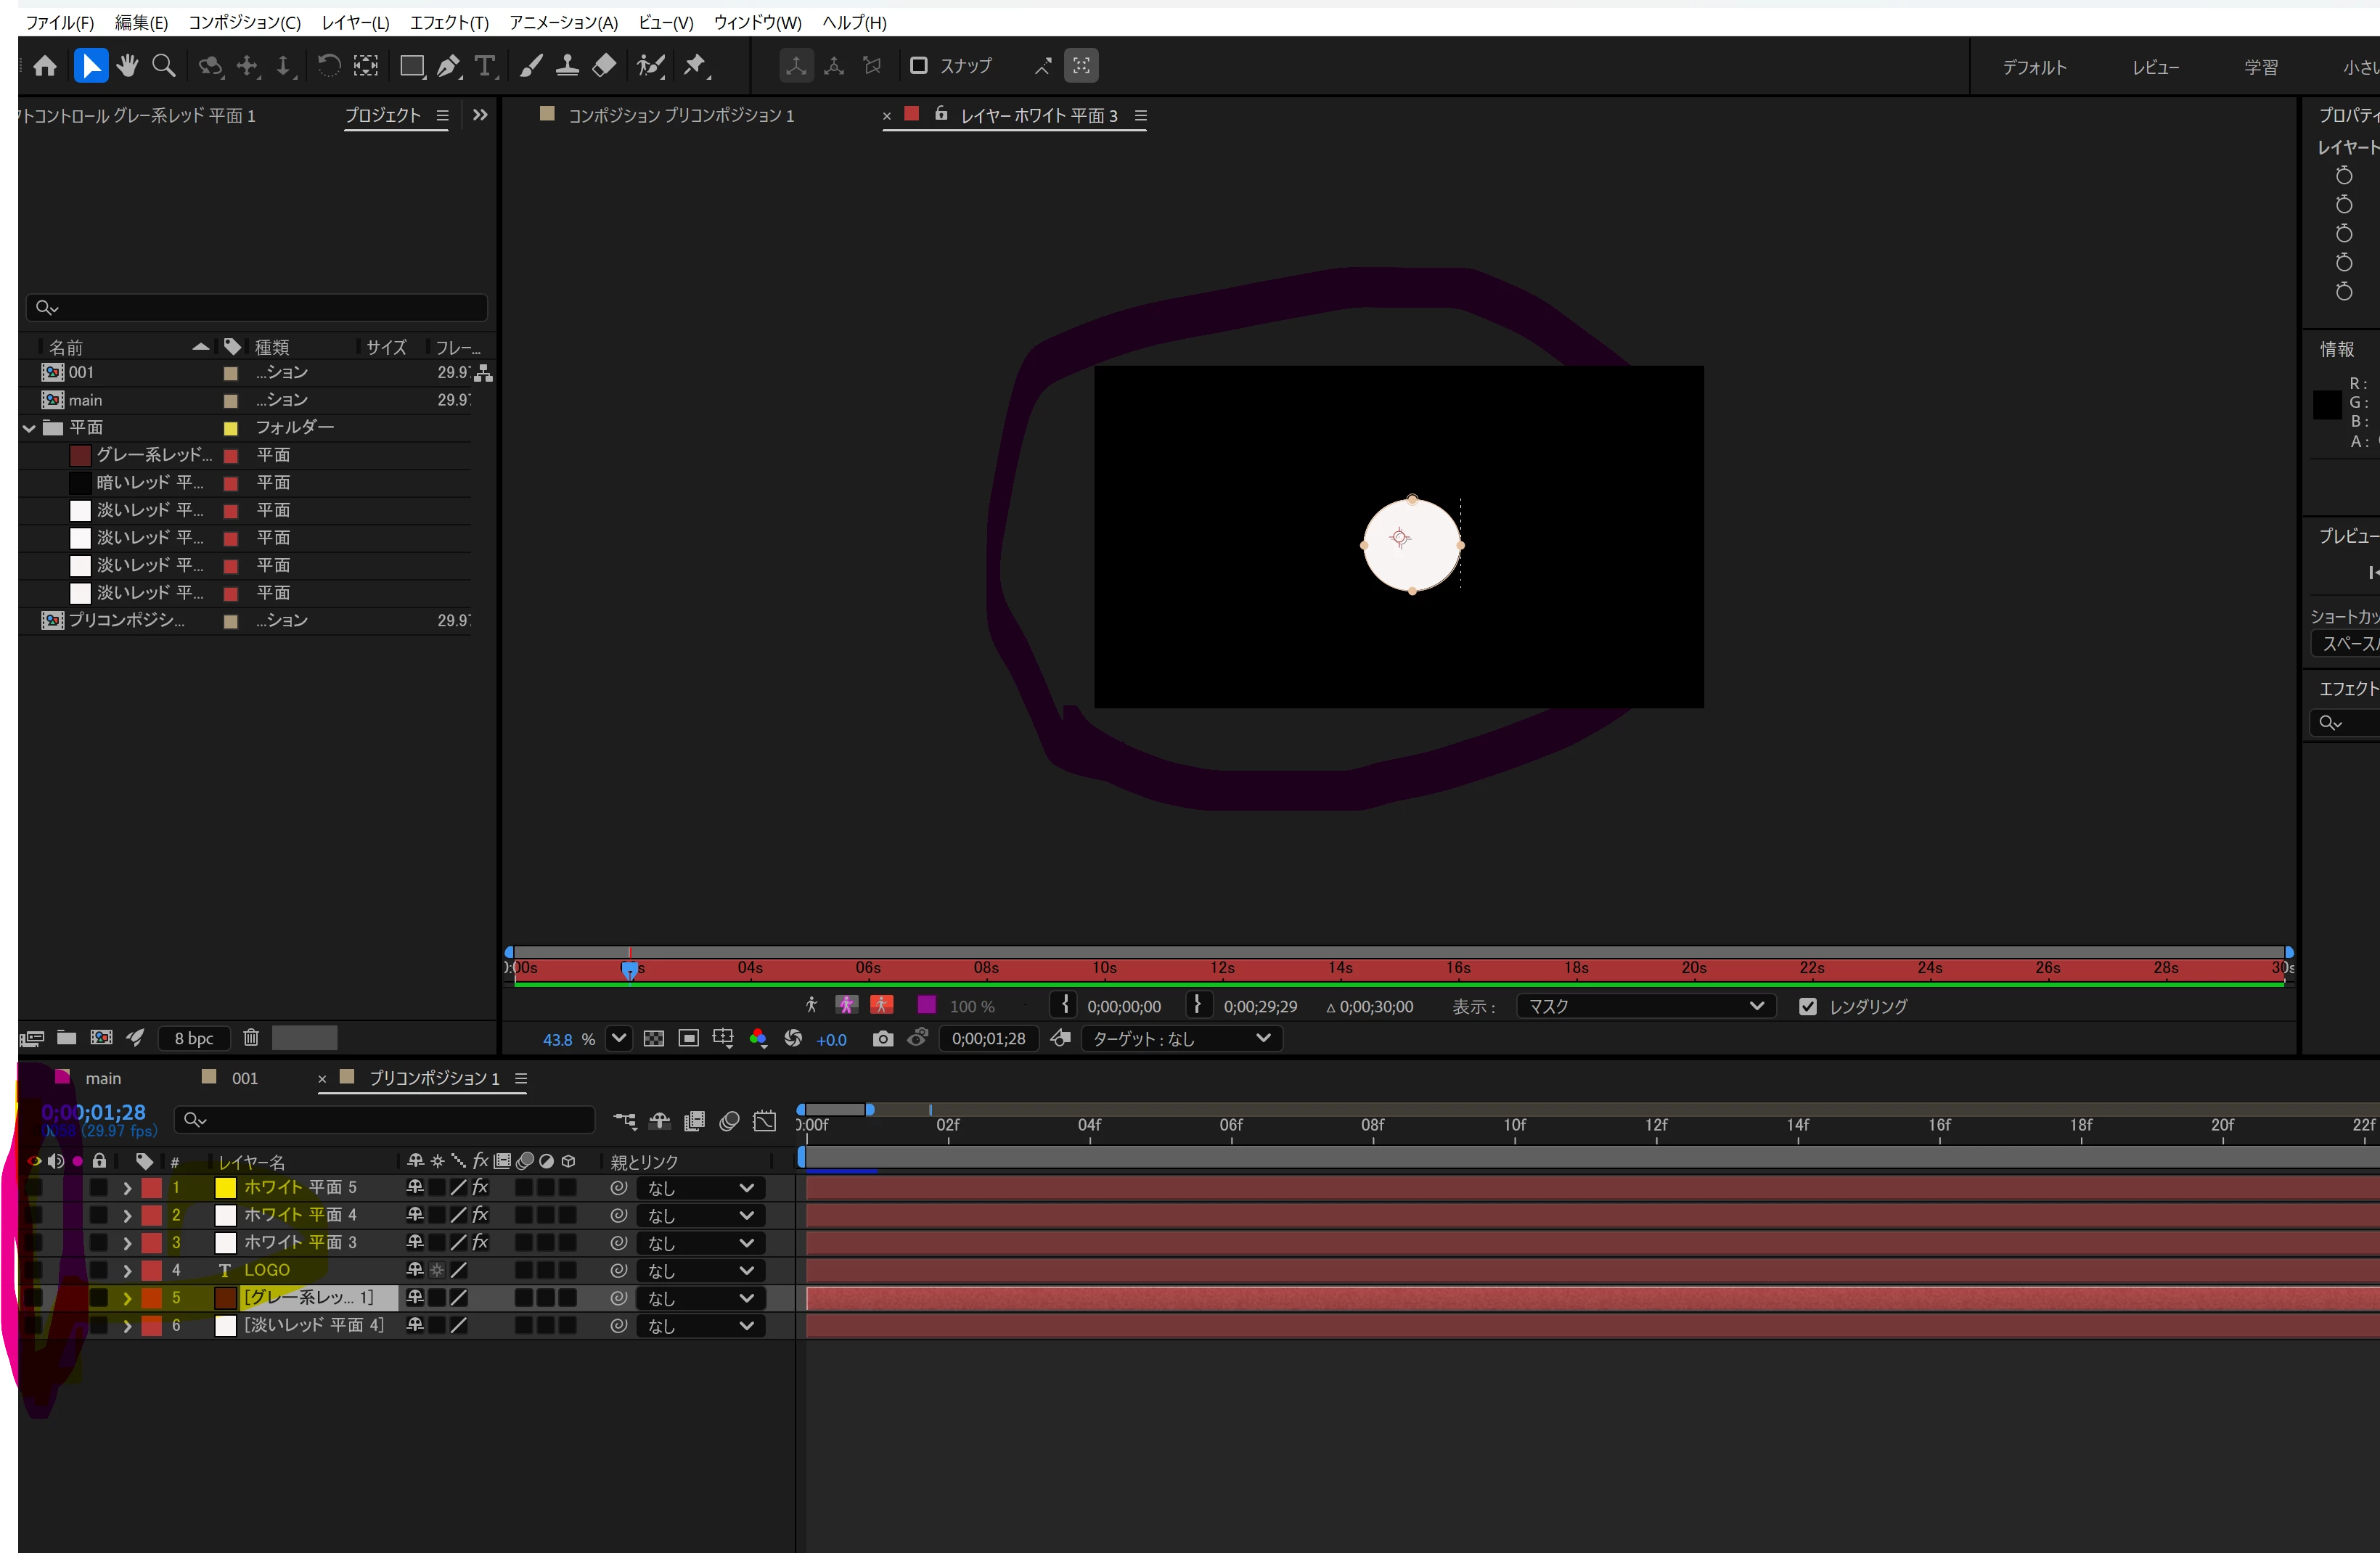Toggle lock for ホワイト 平面 5 layer
2380x1553 pixels.
99,1188
